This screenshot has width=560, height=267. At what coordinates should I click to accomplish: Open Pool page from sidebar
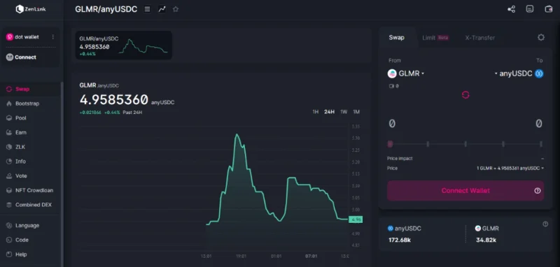tap(21, 118)
